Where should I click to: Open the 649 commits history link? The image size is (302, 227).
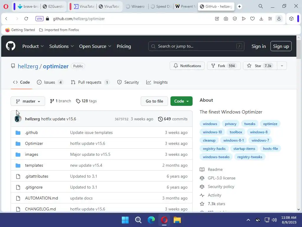point(173,119)
